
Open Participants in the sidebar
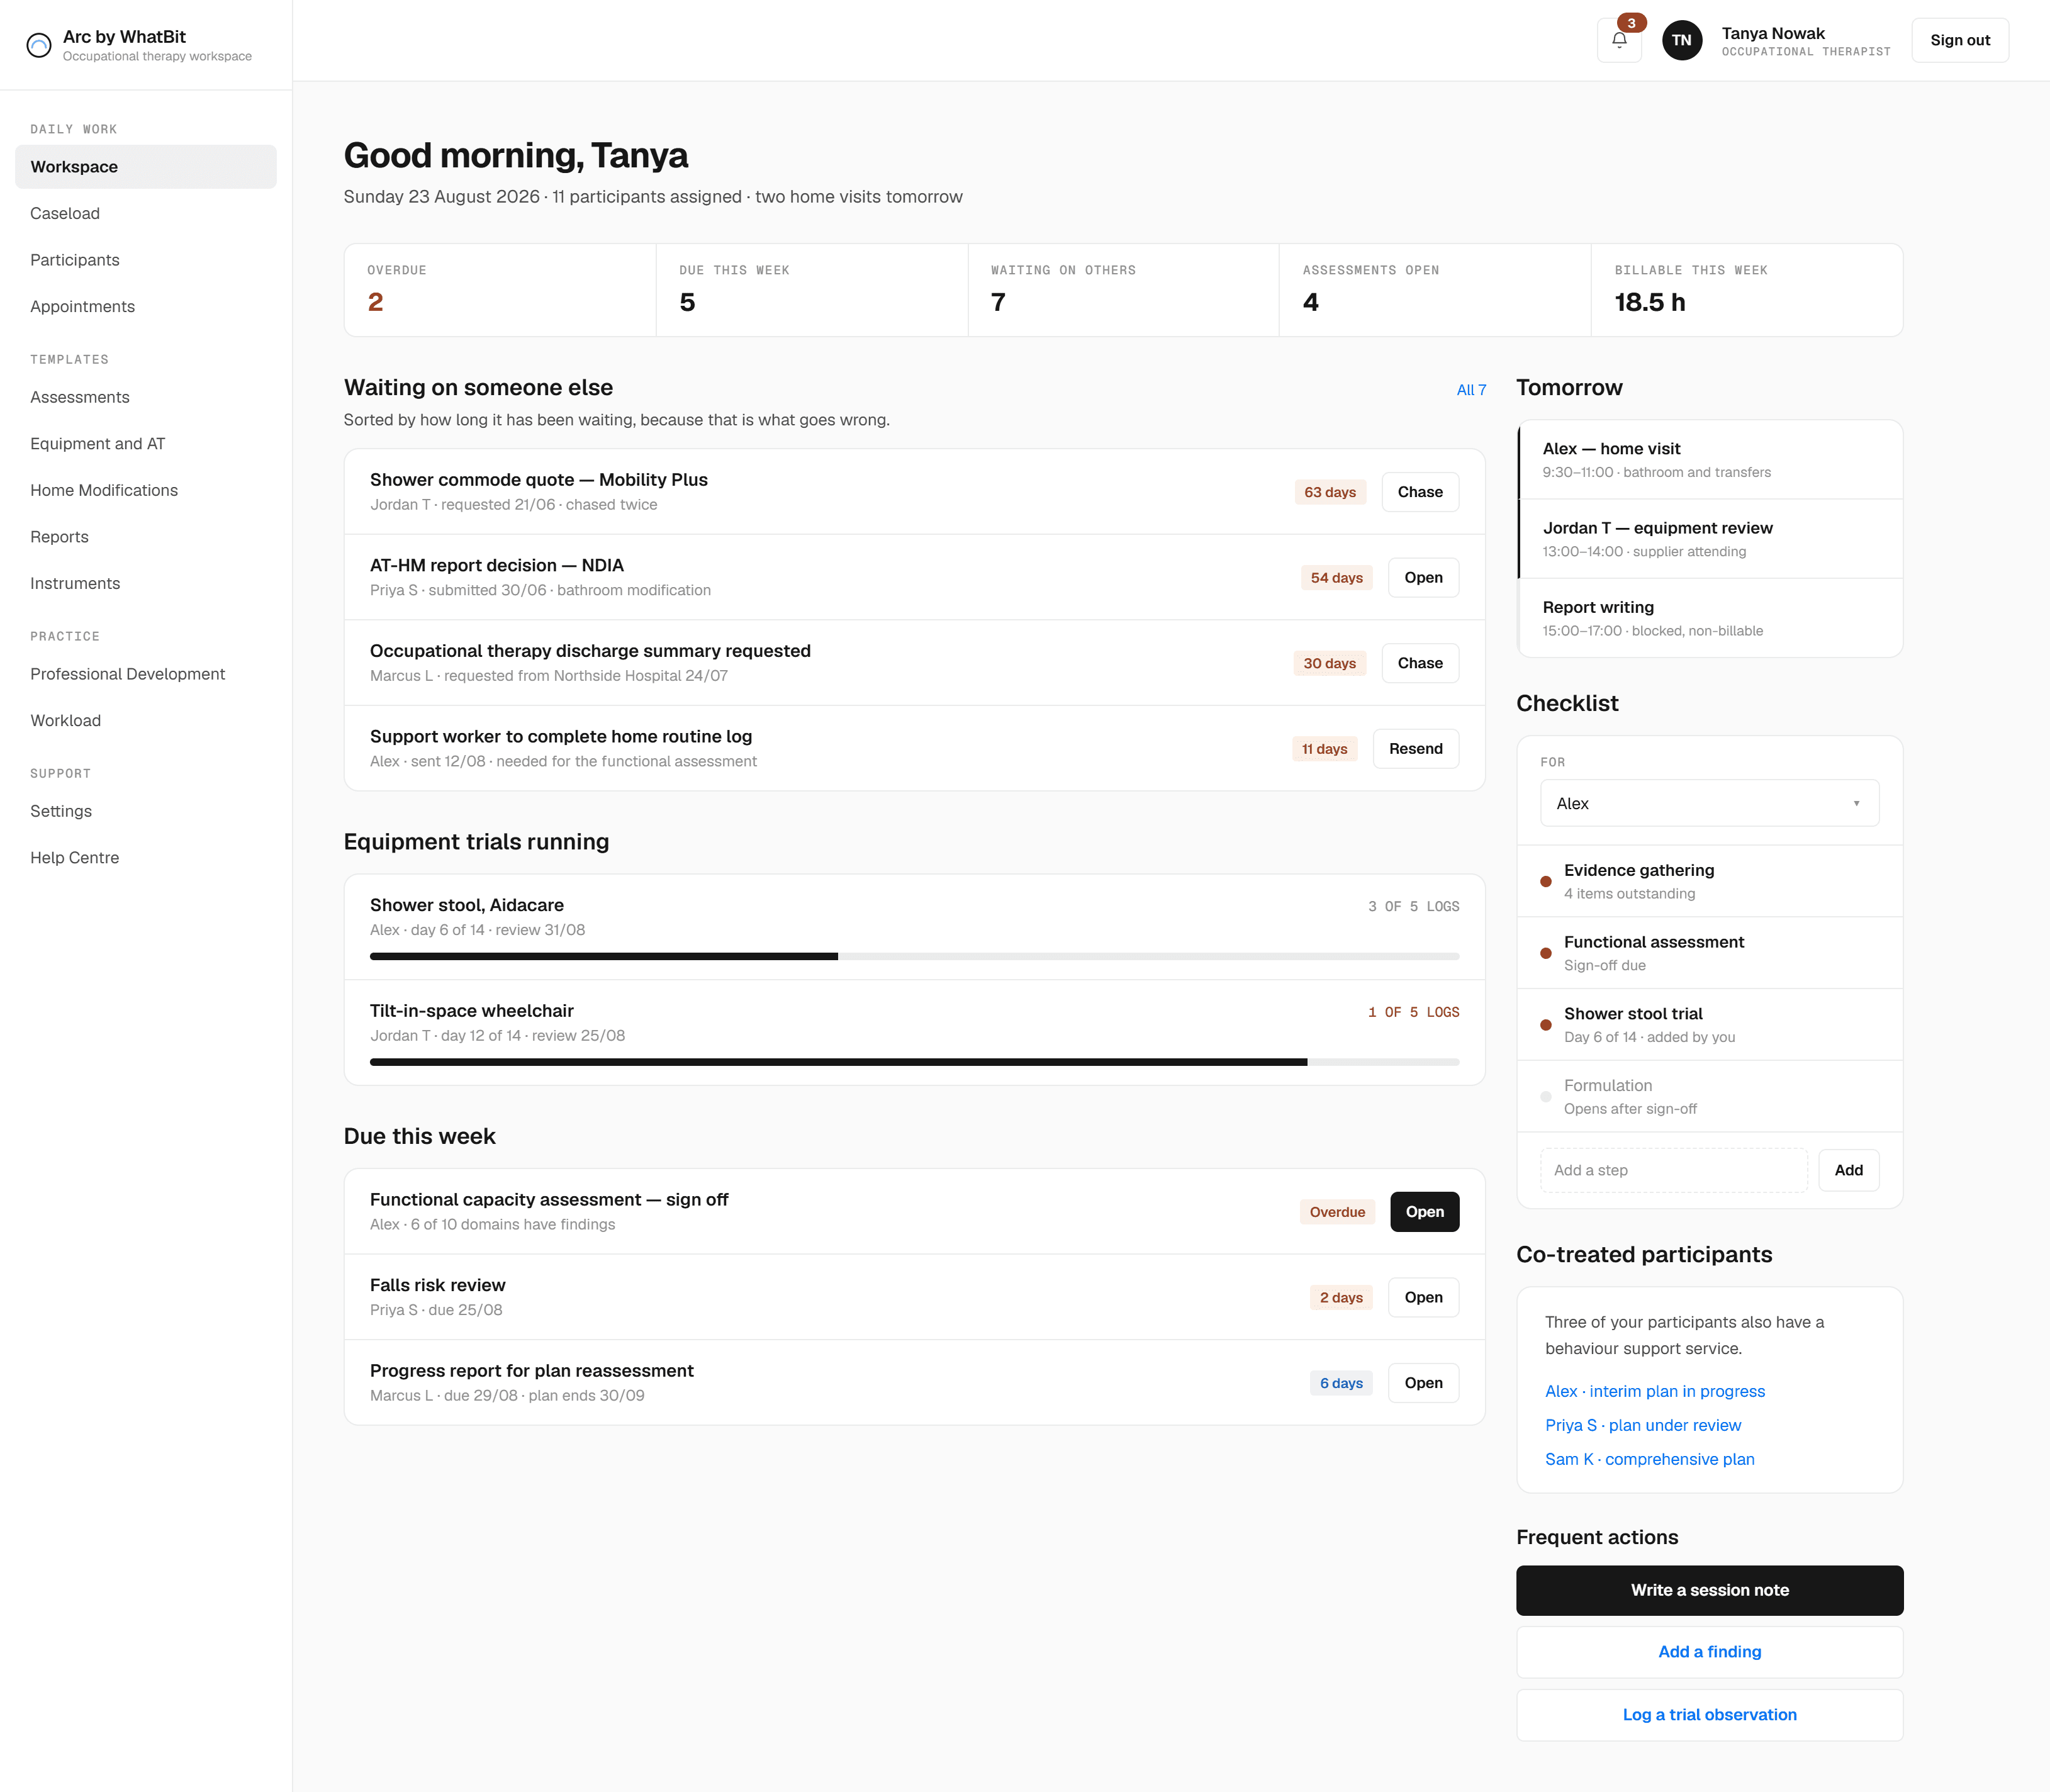146,260
